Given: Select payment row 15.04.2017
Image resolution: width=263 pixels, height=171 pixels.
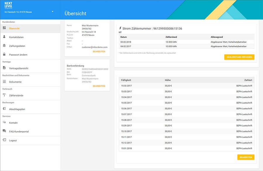Looking at the screenshot, I should (x=186, y=97).
